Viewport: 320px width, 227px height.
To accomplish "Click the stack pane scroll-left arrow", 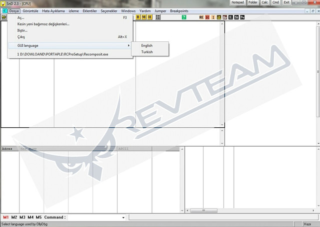I will [x=187, y=211].
